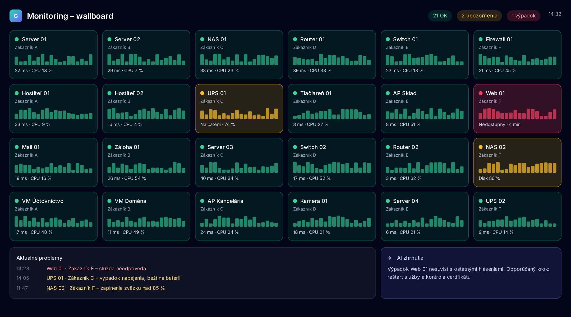This screenshot has height=317, width=571.
Task: Filter by the 2 upozornenia badge
Action: pyautogui.click(x=479, y=16)
